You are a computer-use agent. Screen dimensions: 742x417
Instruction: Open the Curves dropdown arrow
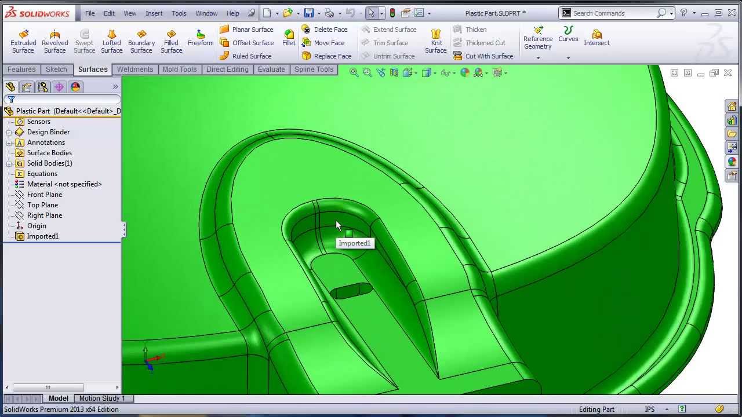point(568,58)
